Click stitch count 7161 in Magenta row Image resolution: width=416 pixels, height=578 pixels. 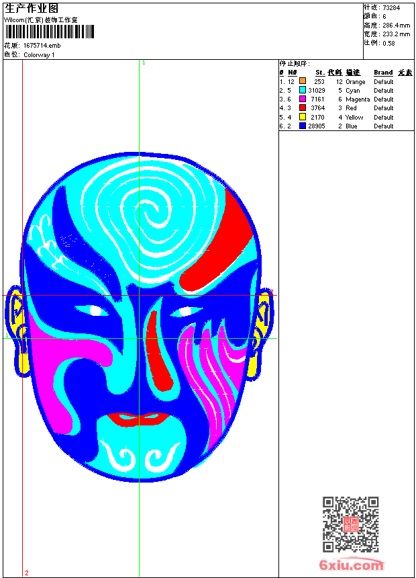(318, 99)
